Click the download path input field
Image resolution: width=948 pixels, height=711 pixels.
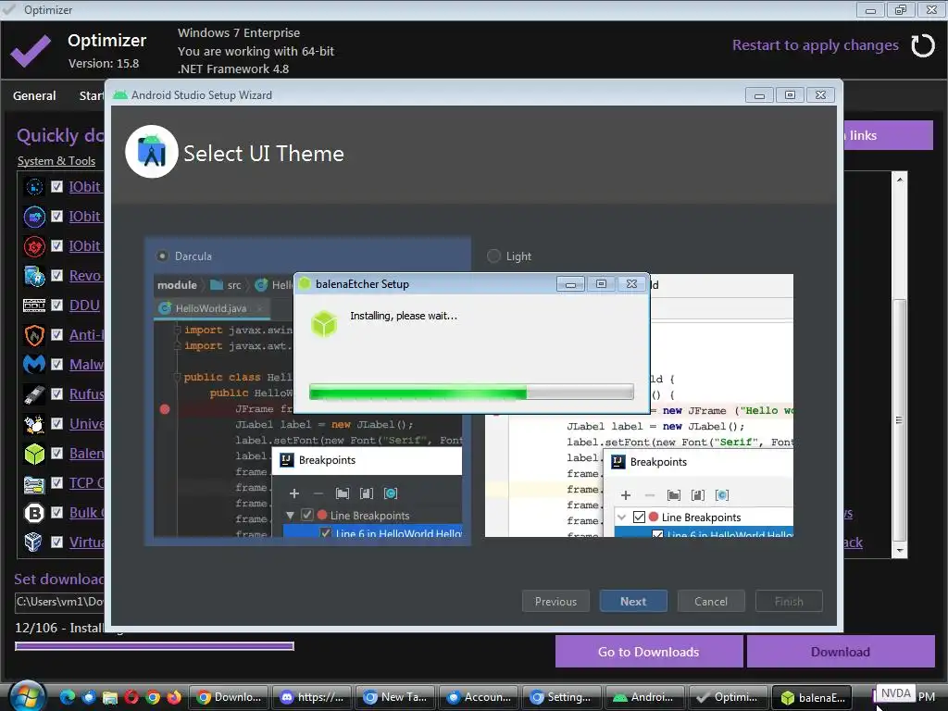(x=60, y=602)
